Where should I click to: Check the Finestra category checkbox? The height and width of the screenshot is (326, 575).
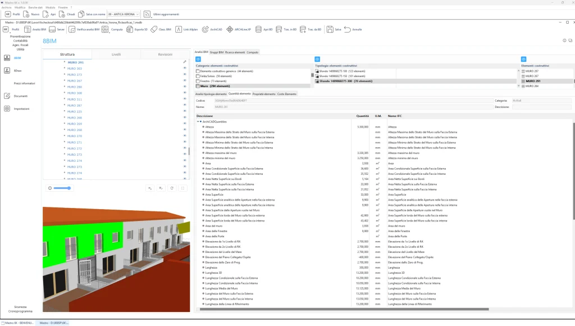pos(198,81)
